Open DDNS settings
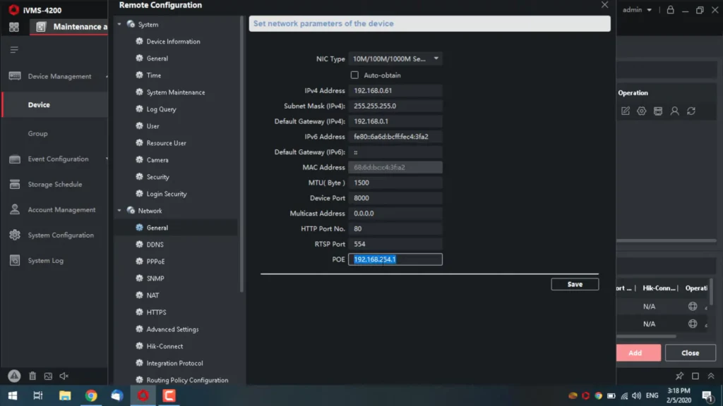Screen dimensions: 723x406 click(x=155, y=245)
